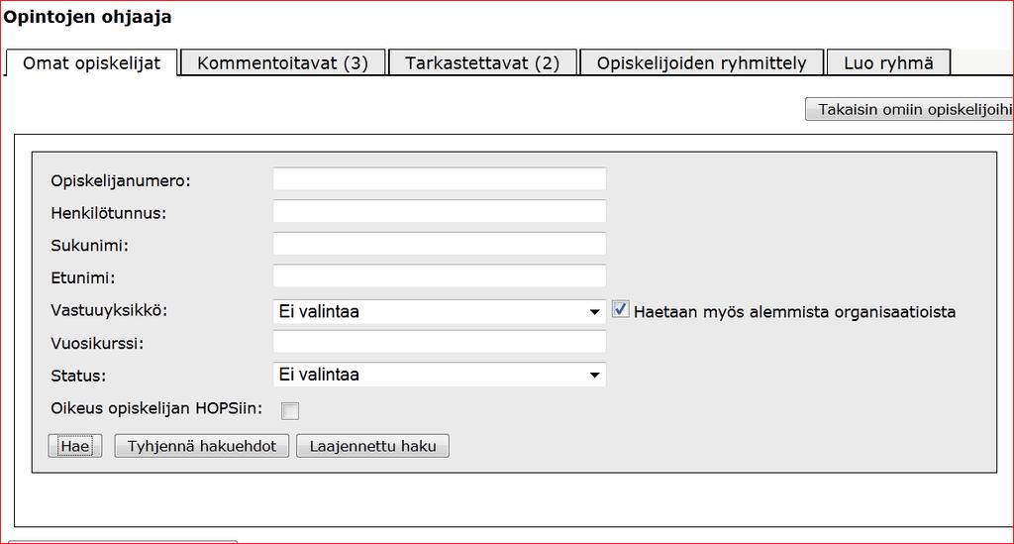The width and height of the screenshot is (1014, 544).
Task: Click the Vuosikurssi input field
Action: pyautogui.click(x=439, y=342)
